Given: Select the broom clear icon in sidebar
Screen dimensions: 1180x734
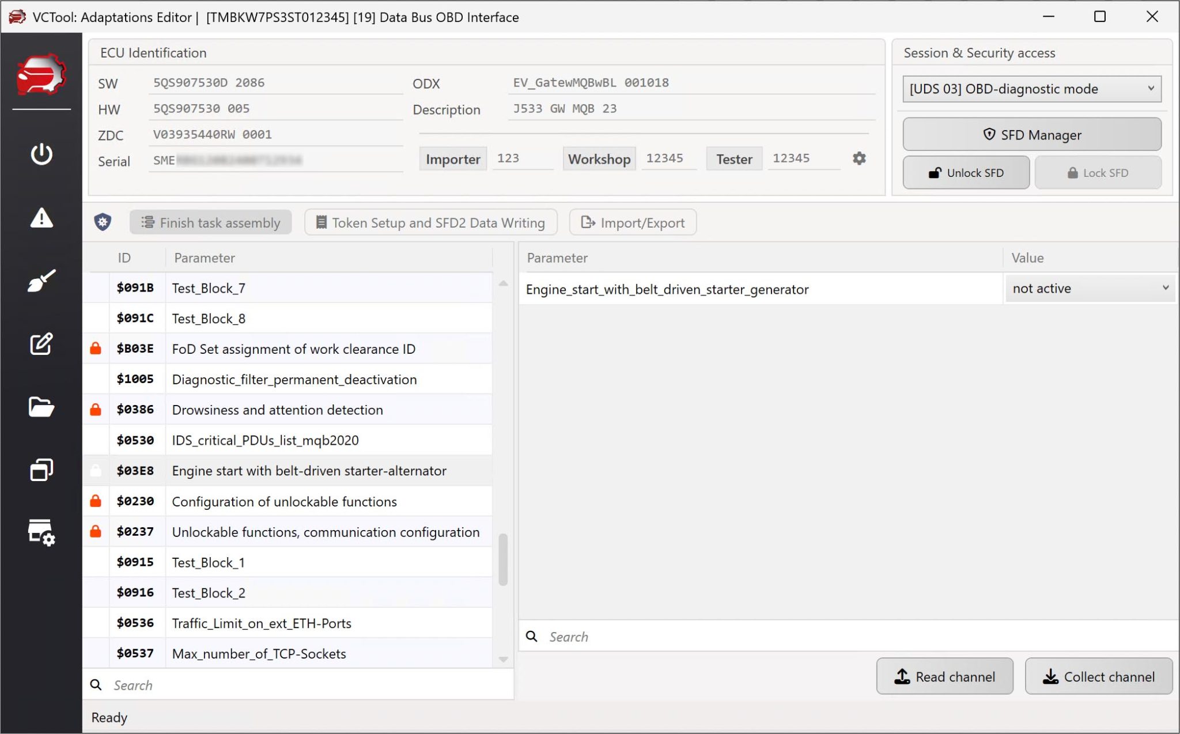Looking at the screenshot, I should pyautogui.click(x=41, y=281).
